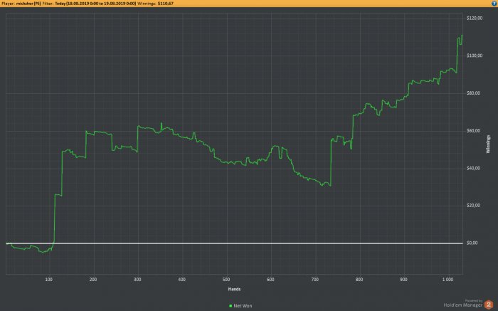Click the Net Won legend label
The image size is (498, 311).
(x=243, y=306)
